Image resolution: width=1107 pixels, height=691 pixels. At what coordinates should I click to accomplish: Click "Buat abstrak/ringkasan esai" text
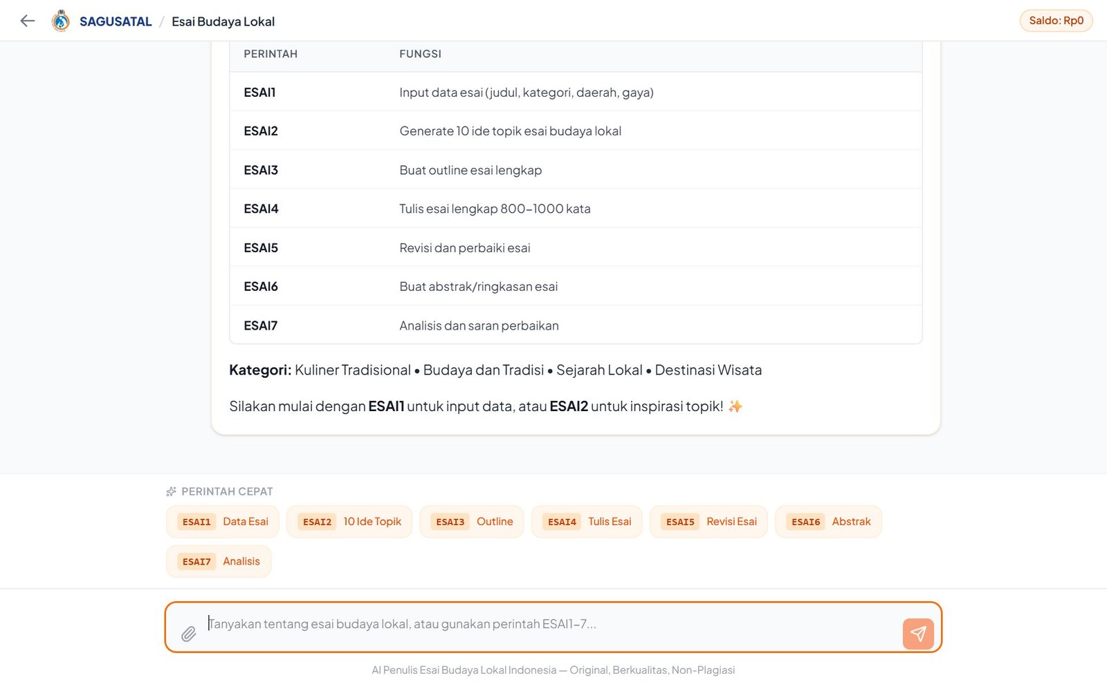tap(479, 287)
